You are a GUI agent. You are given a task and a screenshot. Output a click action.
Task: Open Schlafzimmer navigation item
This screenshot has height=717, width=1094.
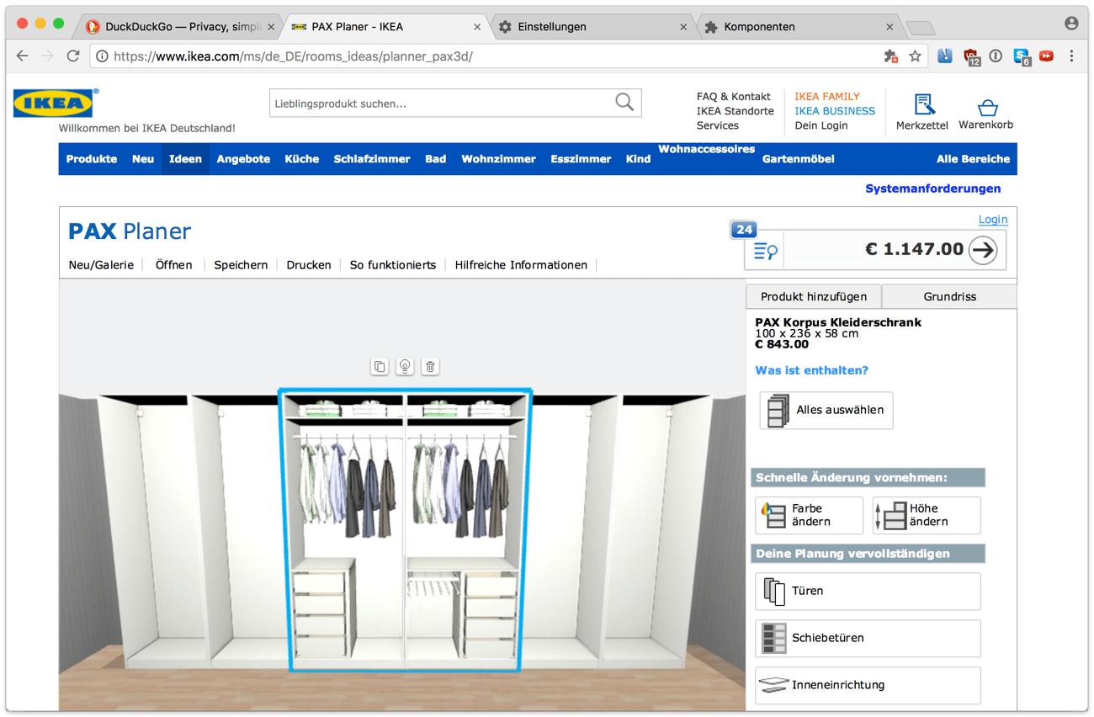[372, 159]
